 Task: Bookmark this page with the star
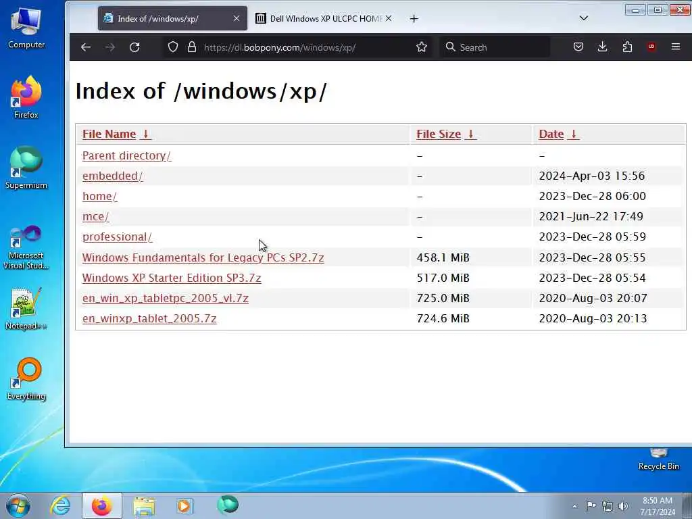click(422, 47)
